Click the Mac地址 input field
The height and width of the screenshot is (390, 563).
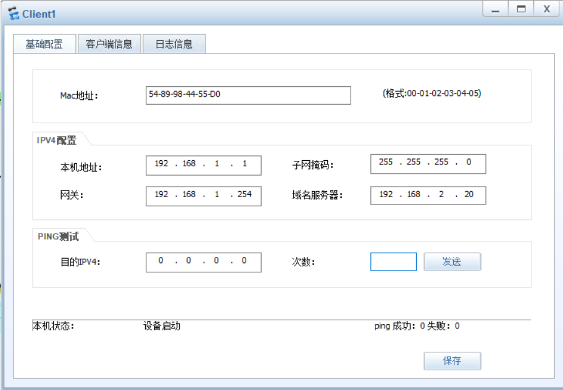point(248,95)
